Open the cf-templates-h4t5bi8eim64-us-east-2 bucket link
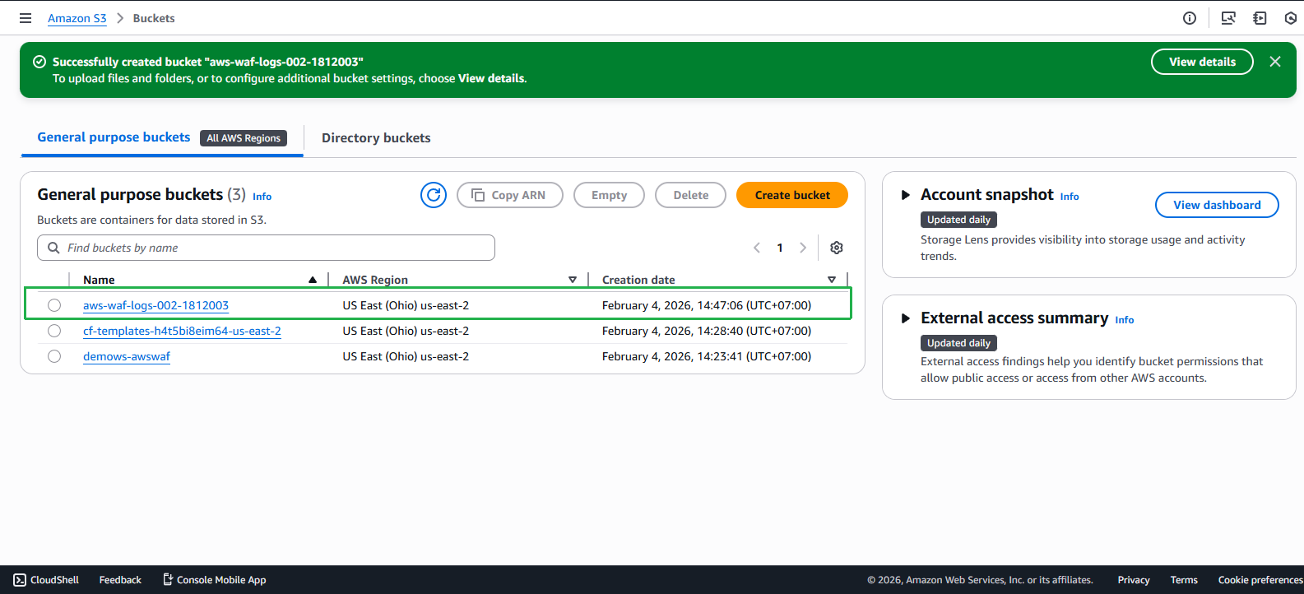The width and height of the screenshot is (1304, 594). coord(182,331)
